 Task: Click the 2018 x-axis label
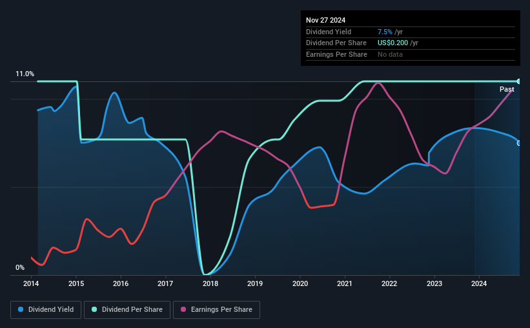(210, 283)
